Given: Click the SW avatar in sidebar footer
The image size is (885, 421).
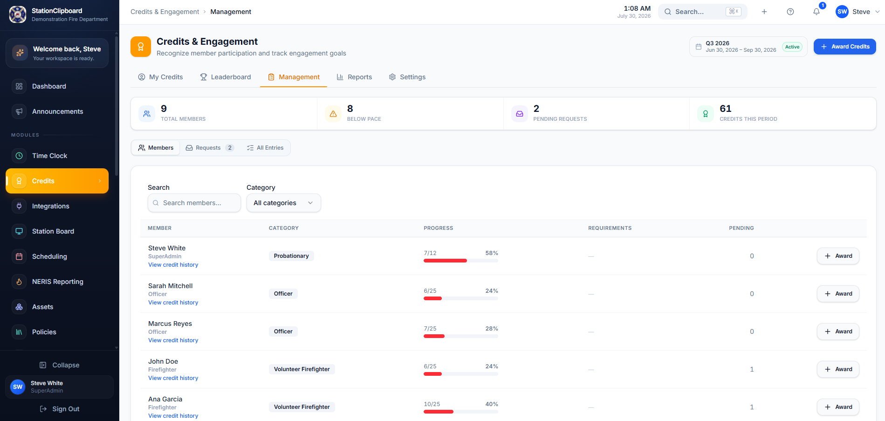Looking at the screenshot, I should pos(18,387).
